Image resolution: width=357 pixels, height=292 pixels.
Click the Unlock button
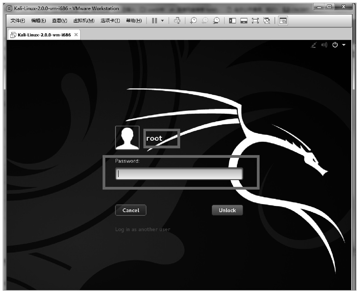(x=227, y=210)
